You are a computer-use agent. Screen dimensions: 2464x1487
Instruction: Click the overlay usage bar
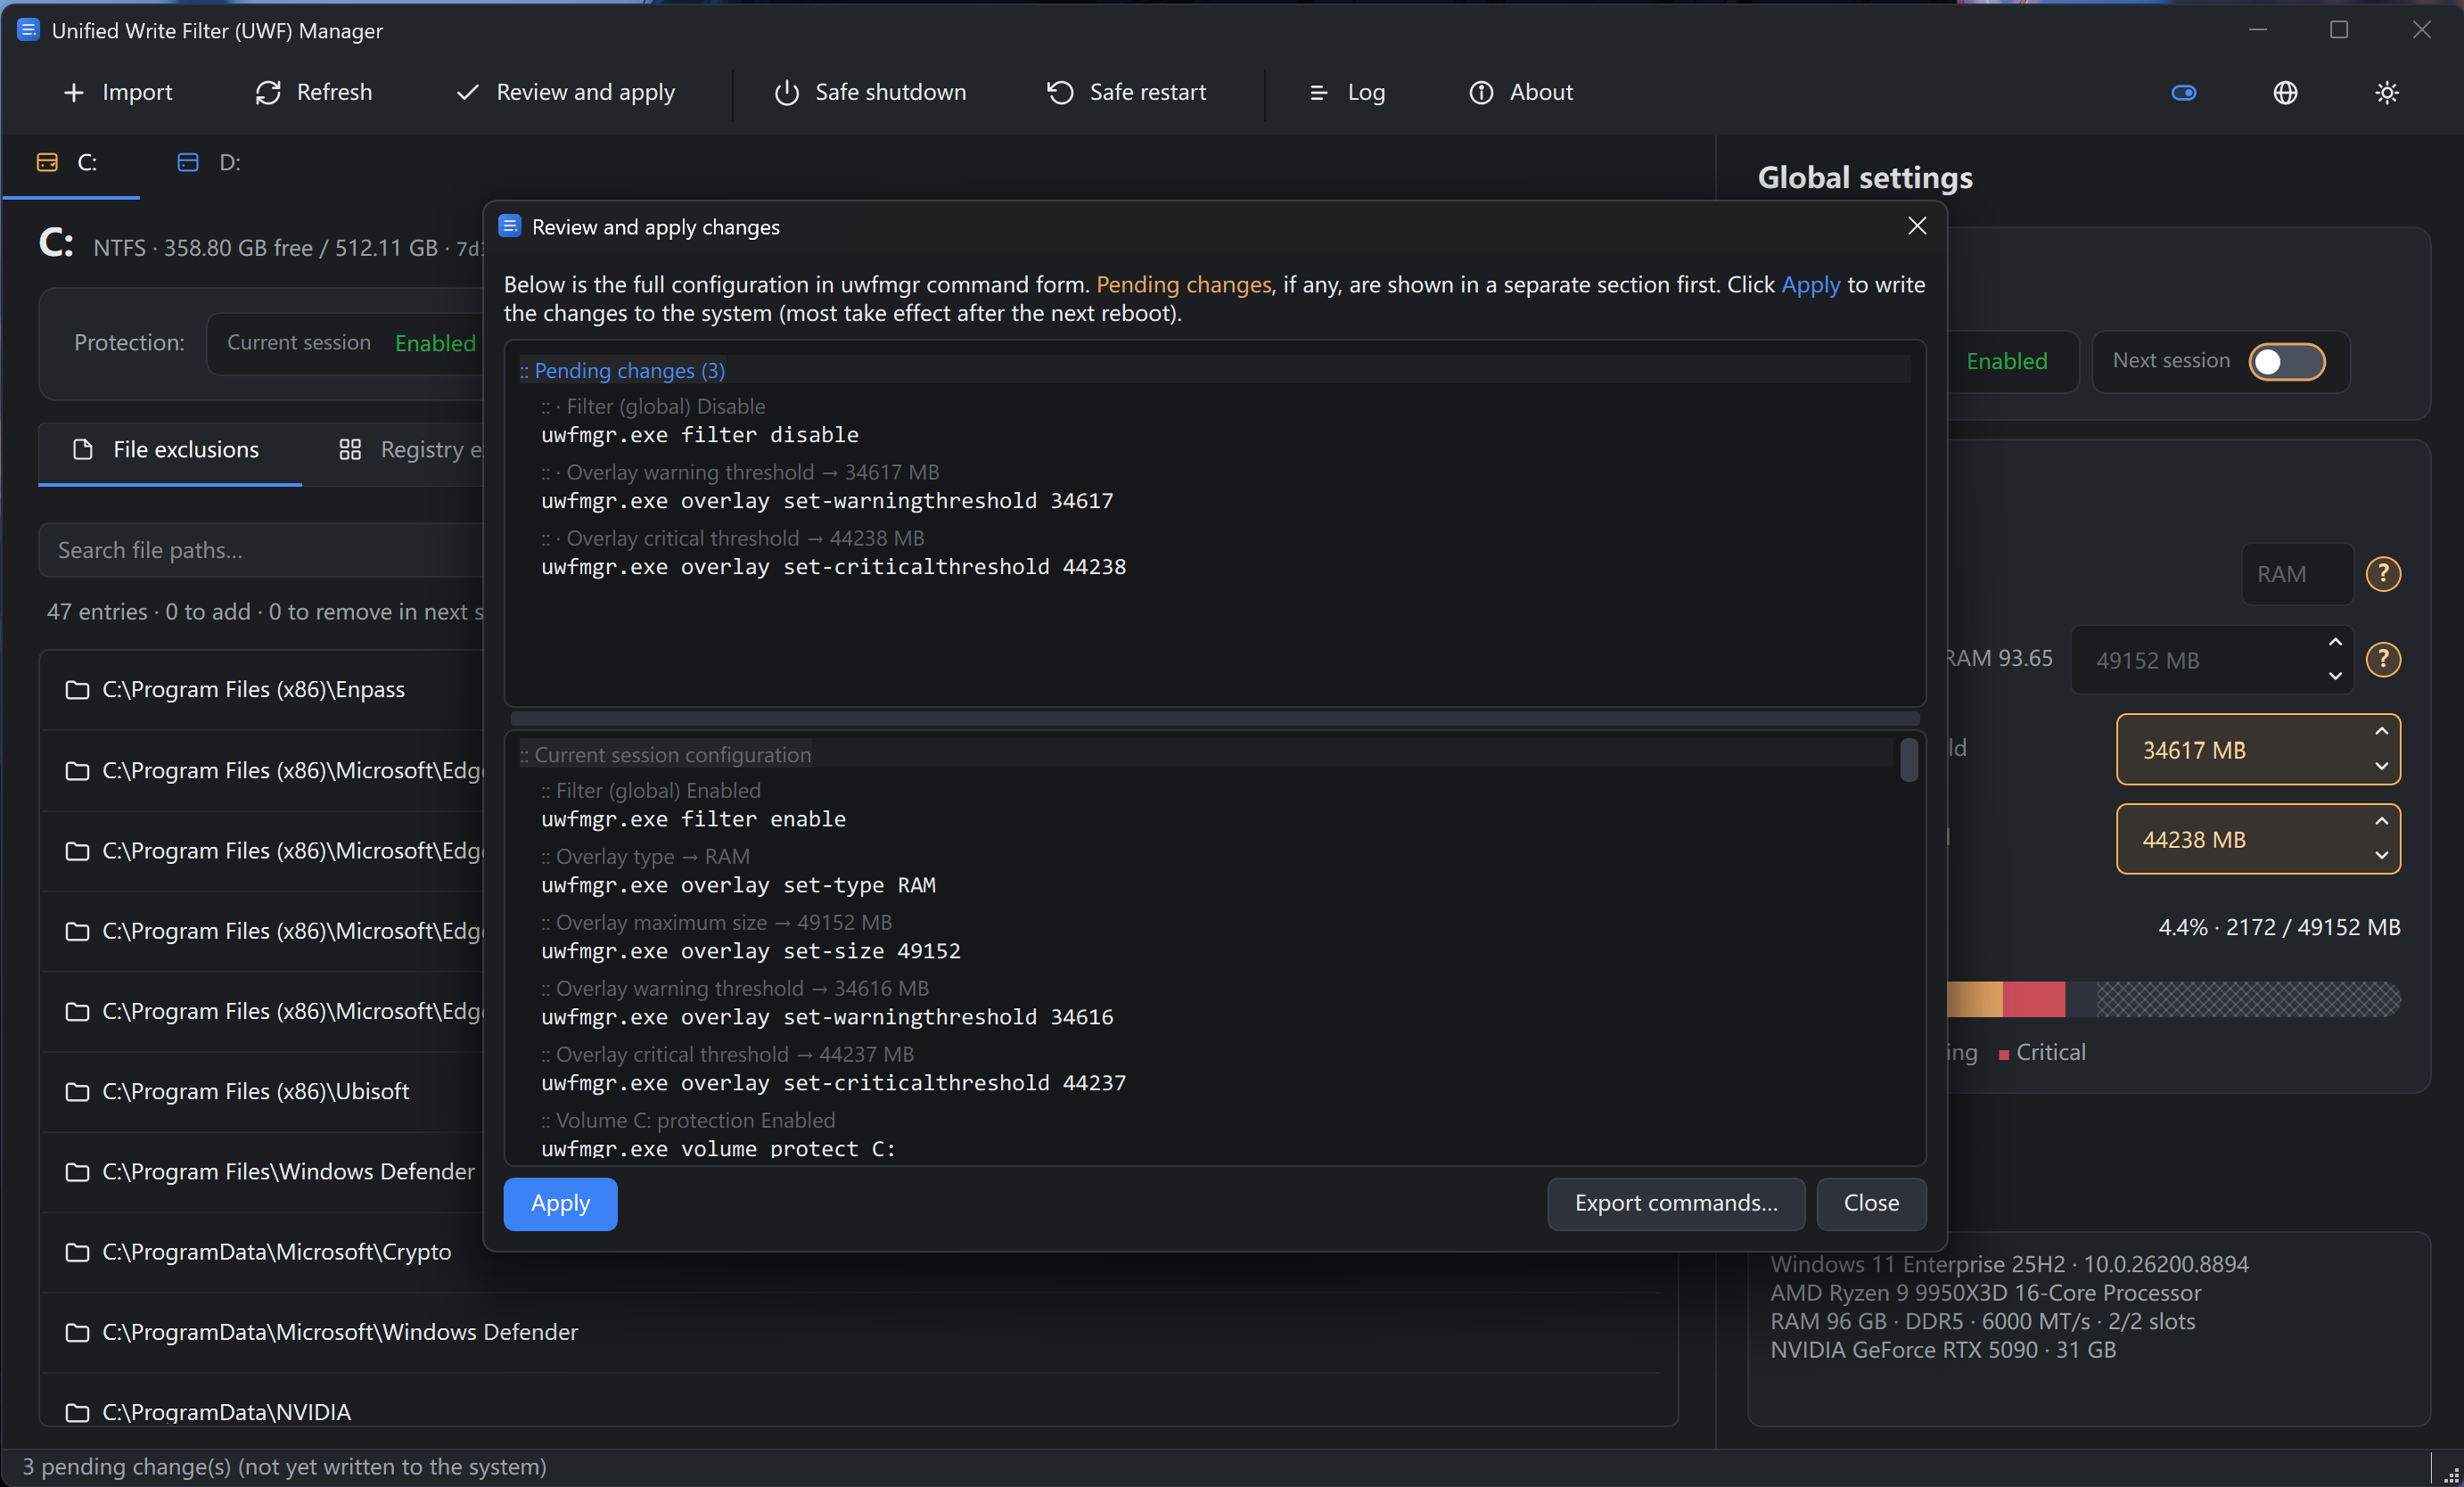pos(2174,999)
